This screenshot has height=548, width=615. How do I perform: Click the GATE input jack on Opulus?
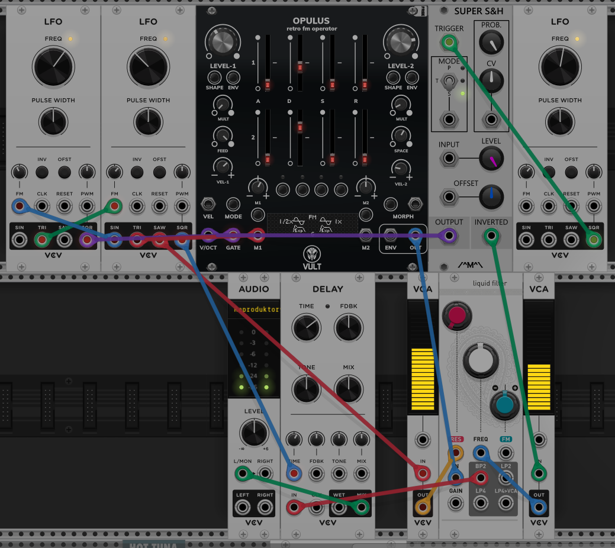click(233, 236)
